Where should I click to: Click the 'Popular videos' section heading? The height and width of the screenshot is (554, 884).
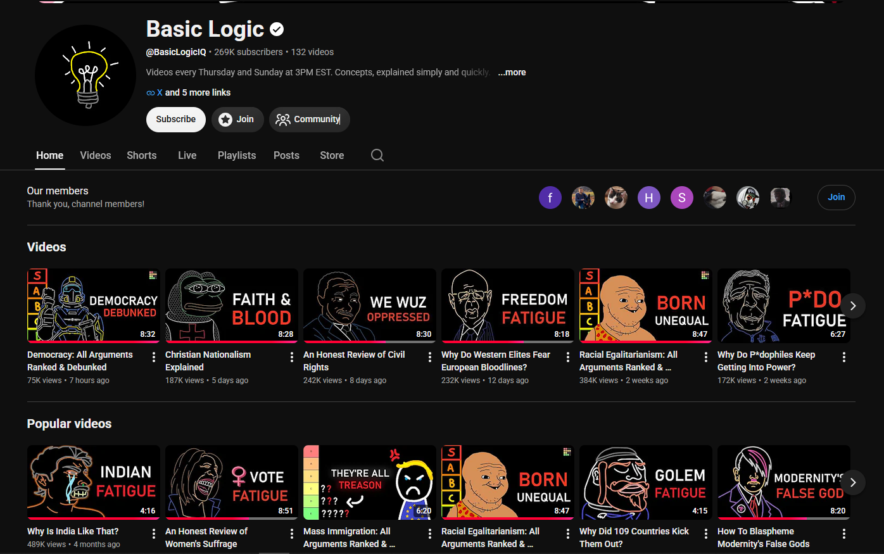tap(69, 424)
